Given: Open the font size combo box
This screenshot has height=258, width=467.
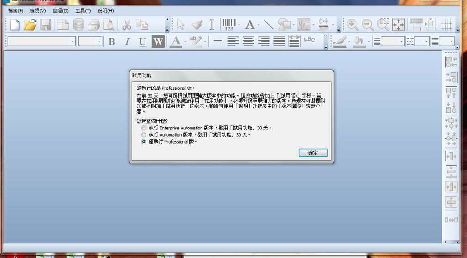Looking at the screenshot, I should click(90, 41).
